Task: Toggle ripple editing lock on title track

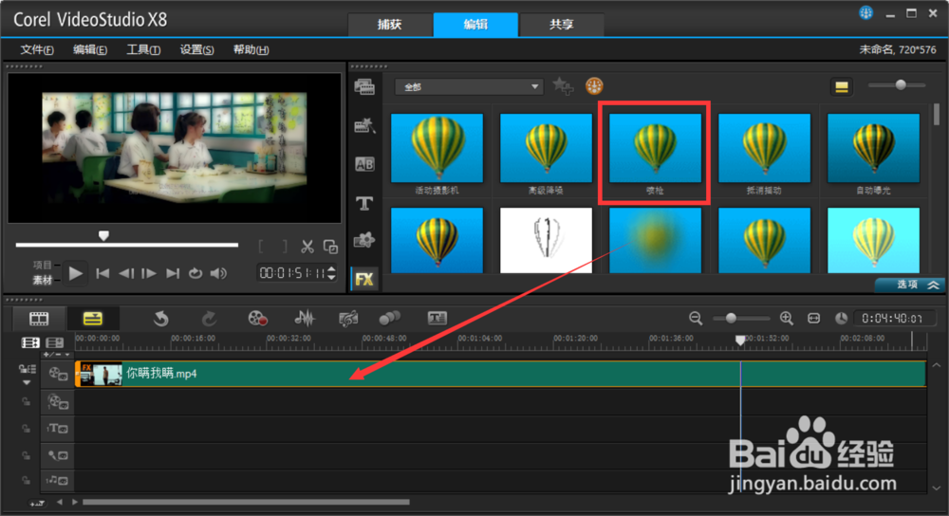Action: click(x=26, y=429)
